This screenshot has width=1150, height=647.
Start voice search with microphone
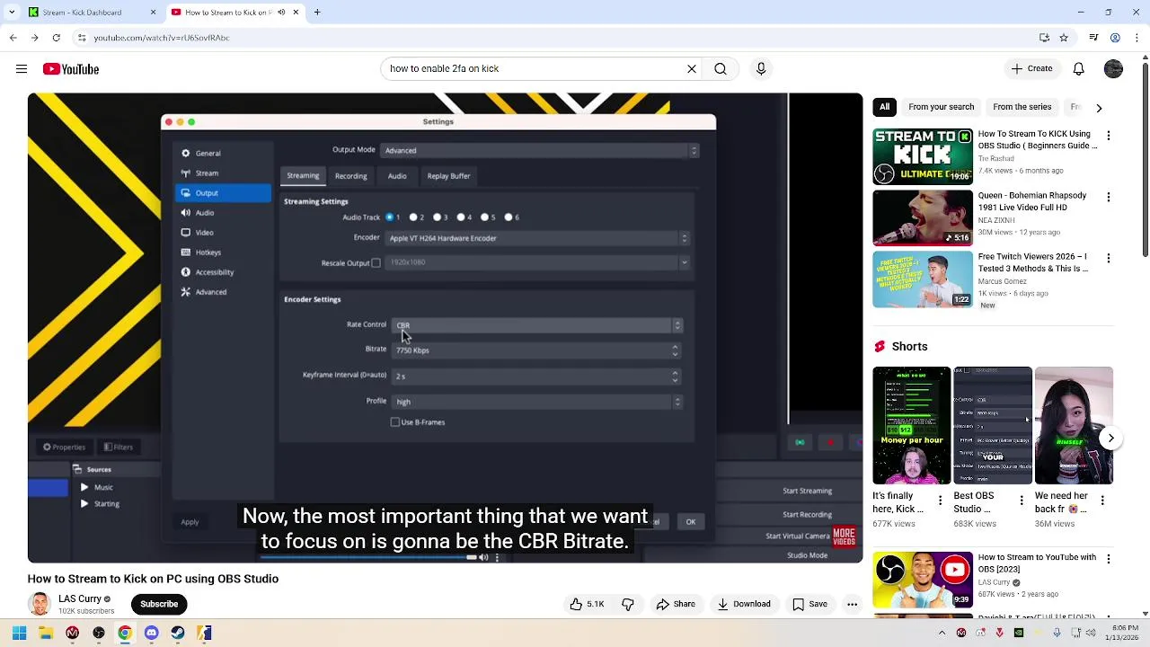[761, 68]
